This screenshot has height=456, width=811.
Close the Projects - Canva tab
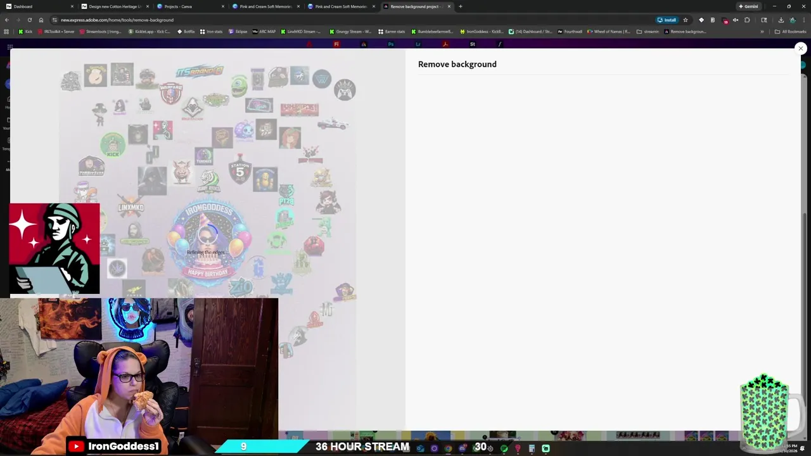coord(223,6)
